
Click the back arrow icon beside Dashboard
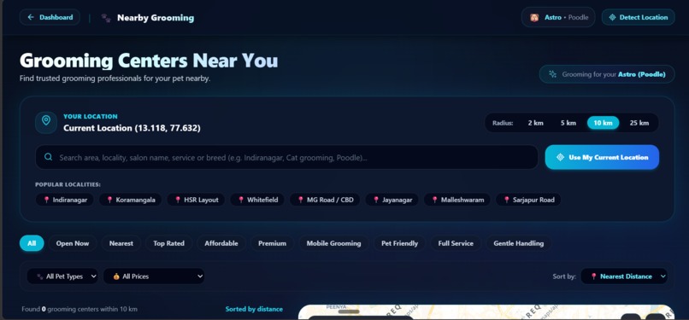(x=30, y=17)
